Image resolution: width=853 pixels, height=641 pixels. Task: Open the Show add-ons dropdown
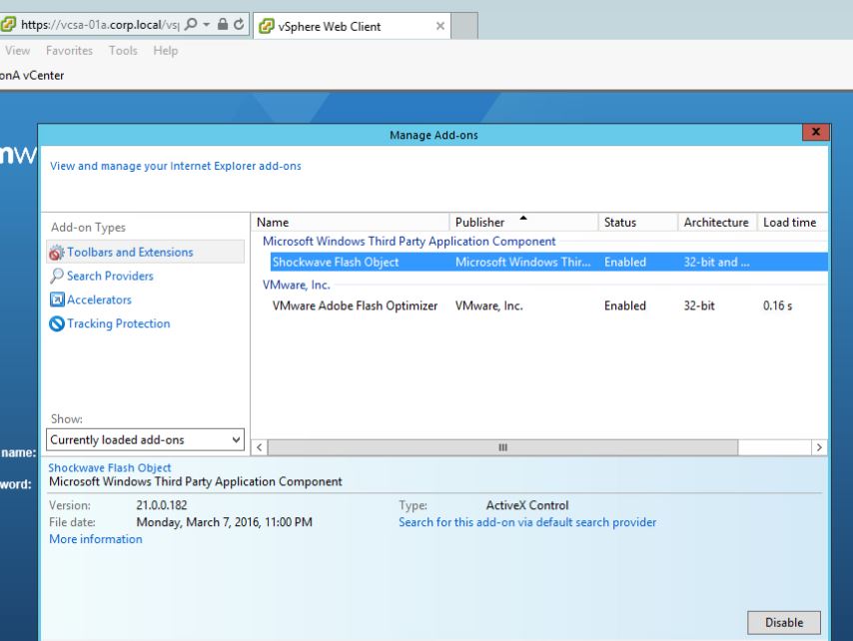pyautogui.click(x=145, y=440)
